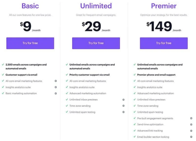Click checkmark beside 2,500 emails across campaigns

3,65
